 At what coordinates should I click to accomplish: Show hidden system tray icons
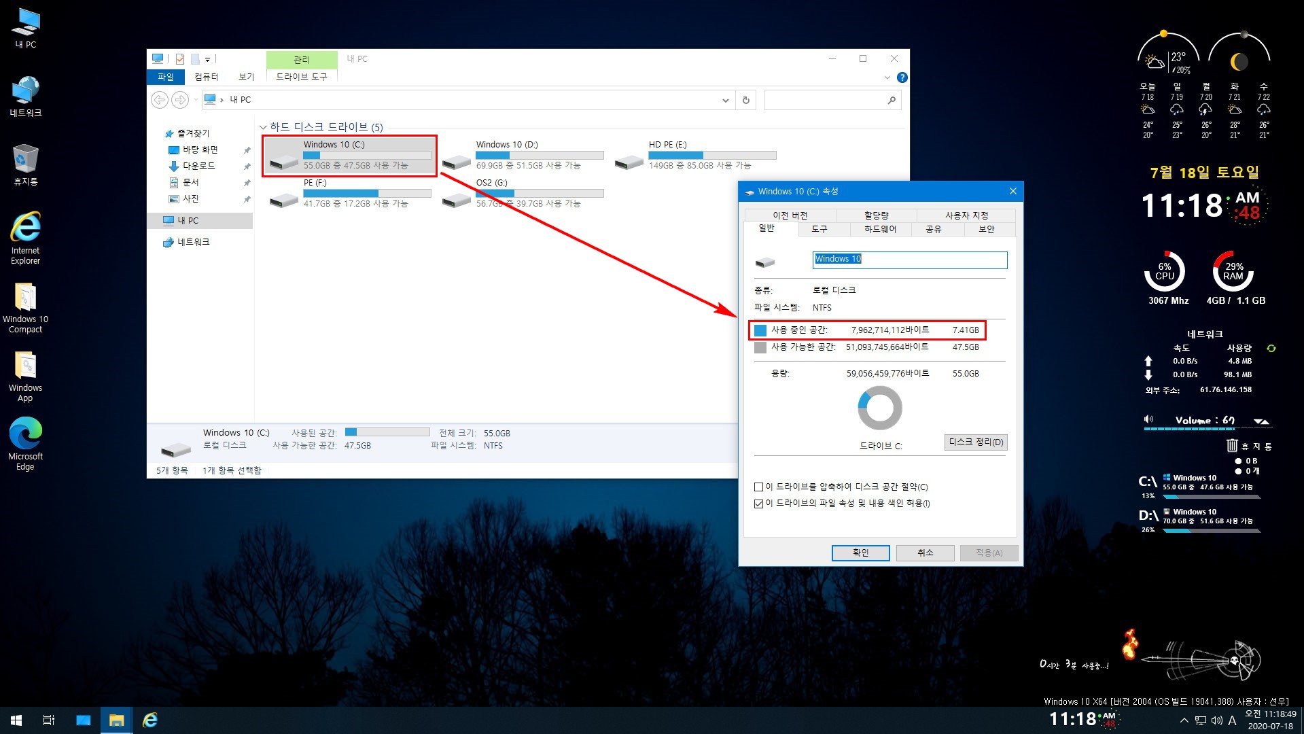pos(1184,720)
